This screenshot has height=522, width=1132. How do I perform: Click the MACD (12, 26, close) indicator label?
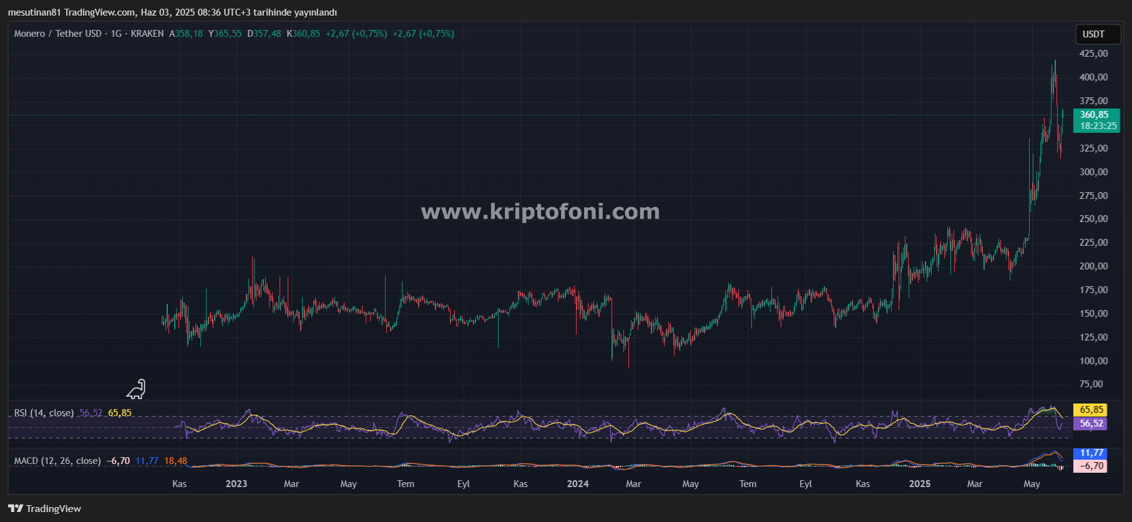pos(57,461)
